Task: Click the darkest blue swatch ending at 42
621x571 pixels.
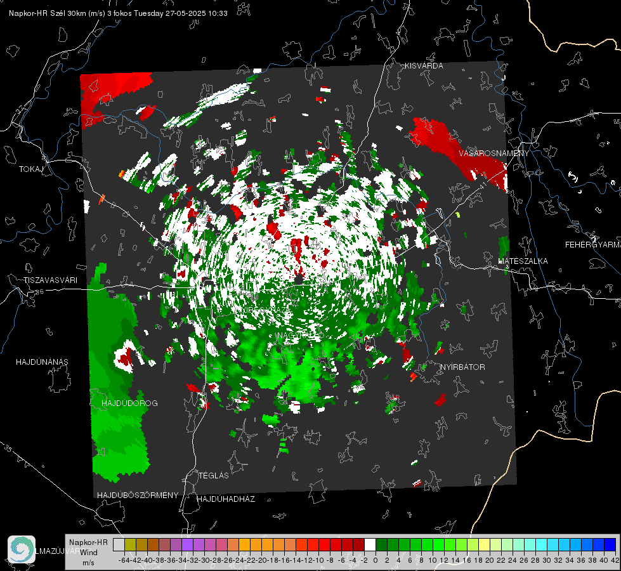Action: point(610,544)
